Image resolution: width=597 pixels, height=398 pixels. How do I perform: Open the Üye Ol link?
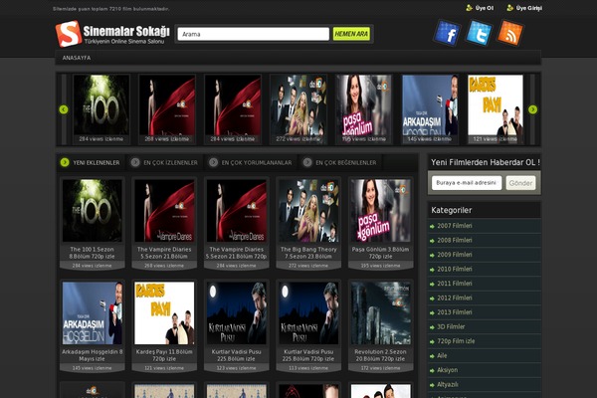(485, 8)
